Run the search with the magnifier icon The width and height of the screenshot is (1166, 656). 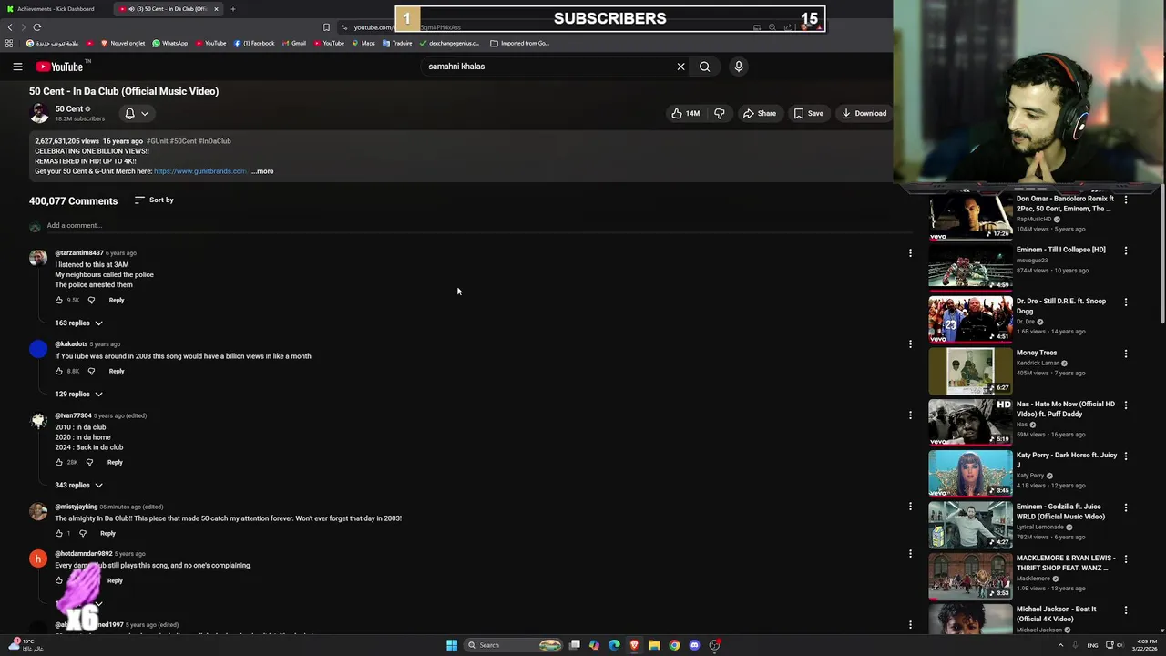coord(704,67)
